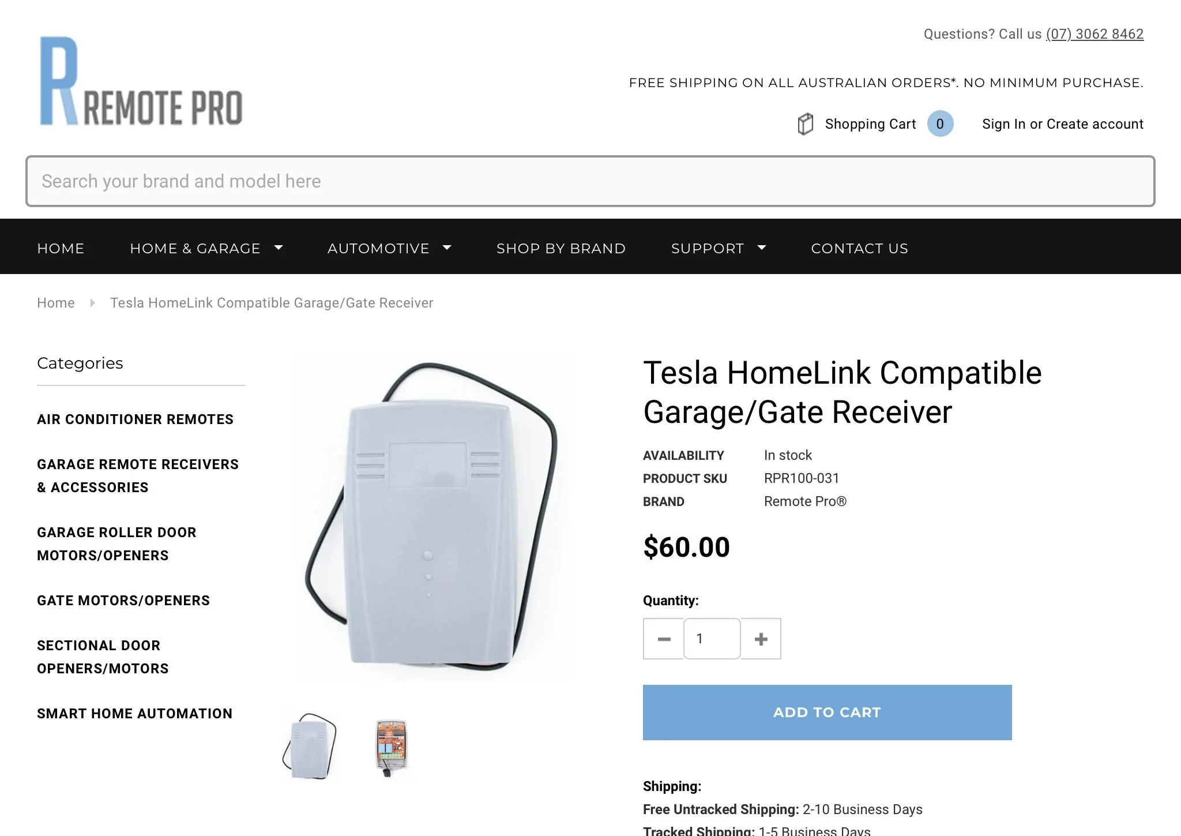1181x836 pixels.
Task: Call the phone number link (07) 3062 8462
Action: click(1095, 34)
